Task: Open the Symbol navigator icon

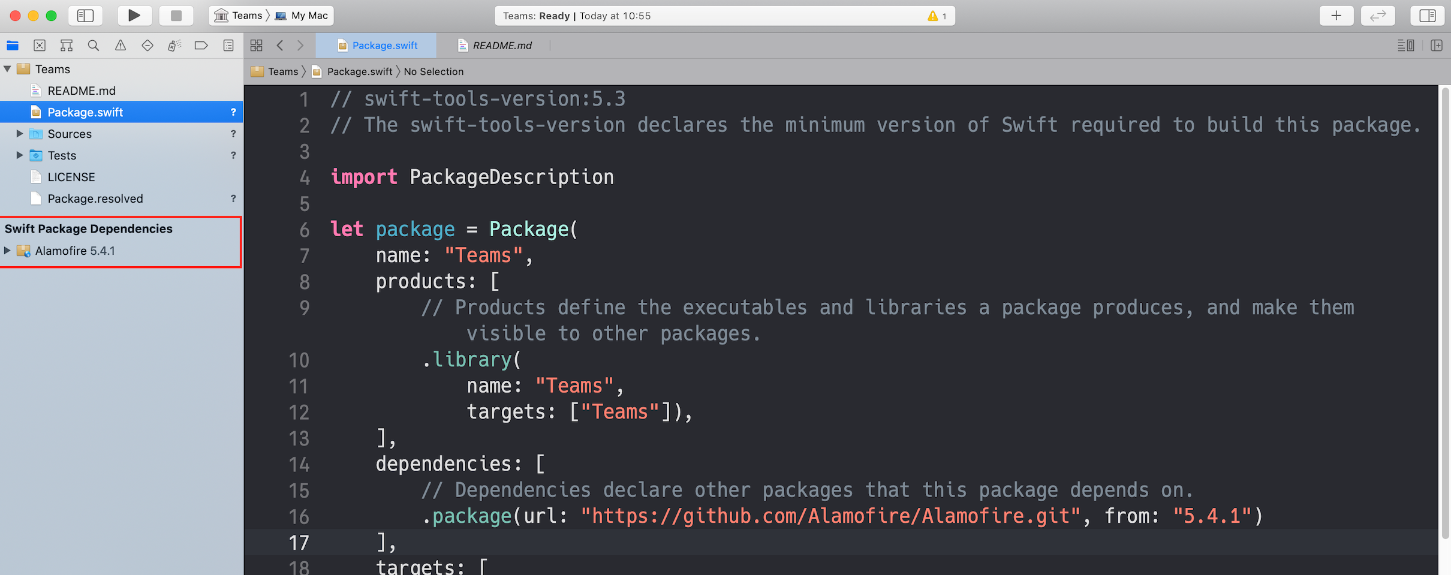Action: tap(67, 46)
